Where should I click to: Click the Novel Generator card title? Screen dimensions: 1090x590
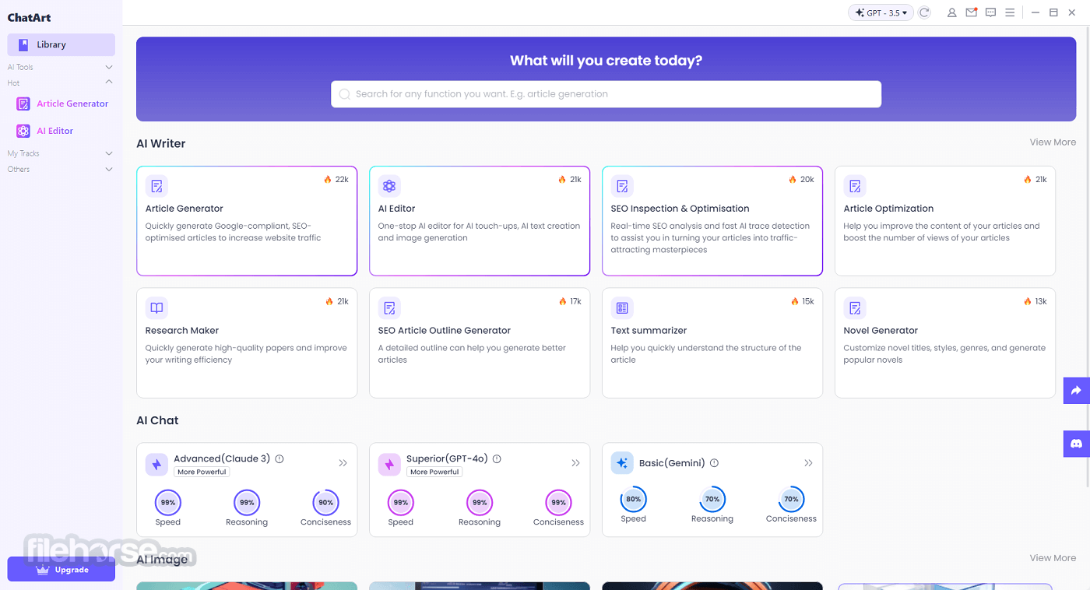tap(881, 331)
